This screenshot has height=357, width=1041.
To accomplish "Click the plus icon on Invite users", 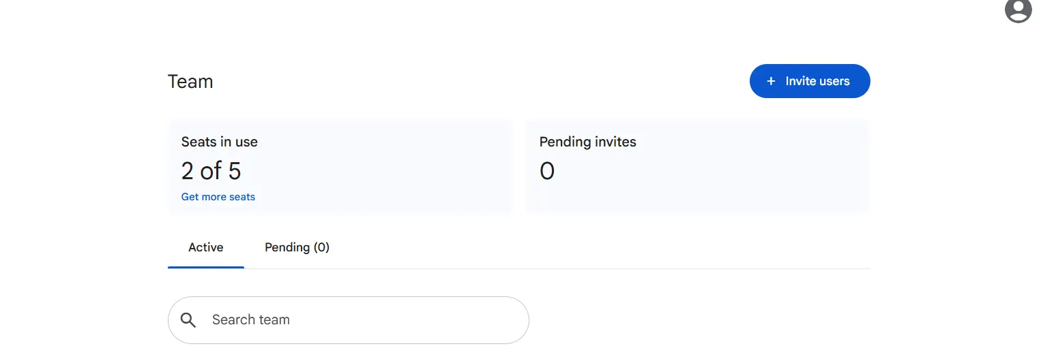I will 771,81.
